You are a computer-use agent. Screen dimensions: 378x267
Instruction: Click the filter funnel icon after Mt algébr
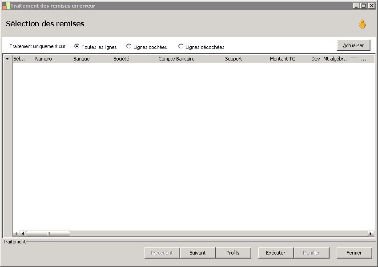(x=354, y=59)
